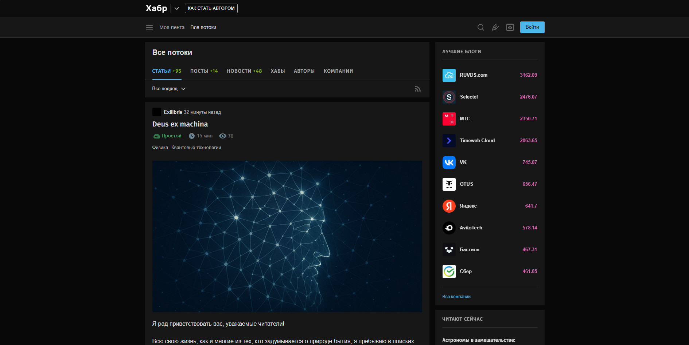This screenshot has width=689, height=345.
Task: Click the Selectel logo icon
Action: coord(449,97)
